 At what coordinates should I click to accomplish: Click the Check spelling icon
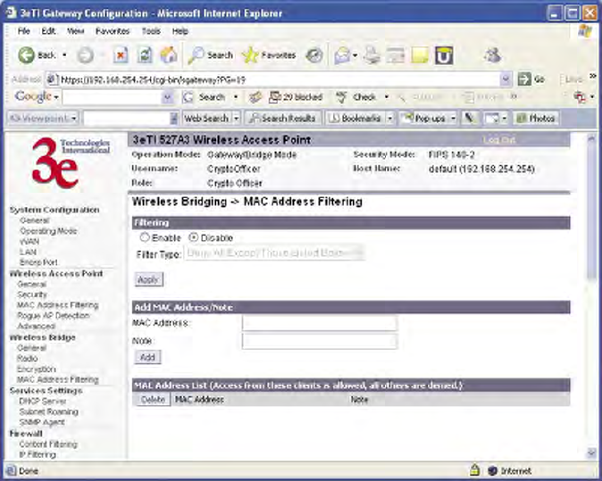click(x=341, y=97)
